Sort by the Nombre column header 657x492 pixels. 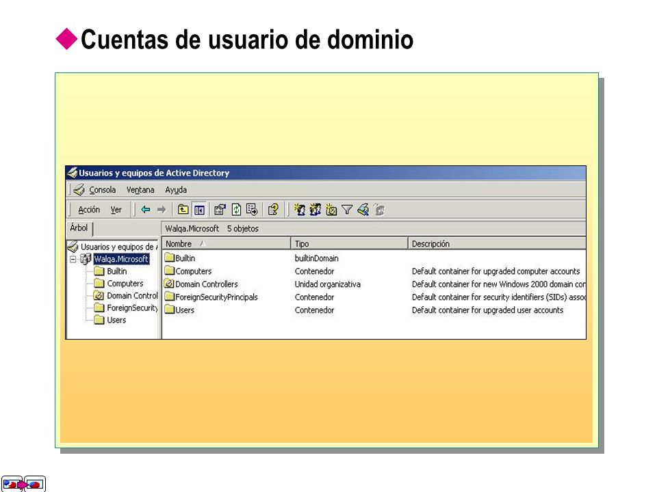227,243
